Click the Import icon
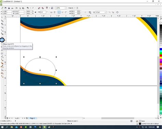The width and height of the screenshot is (162, 129). click(39, 8)
